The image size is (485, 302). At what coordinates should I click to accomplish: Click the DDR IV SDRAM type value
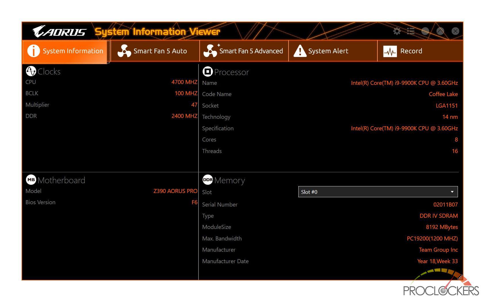tap(438, 216)
